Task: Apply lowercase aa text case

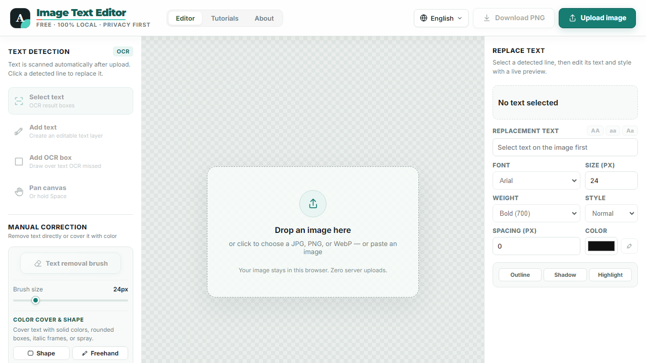Action: [613, 131]
